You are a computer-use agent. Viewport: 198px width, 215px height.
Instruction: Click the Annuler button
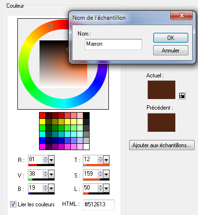[171, 51]
